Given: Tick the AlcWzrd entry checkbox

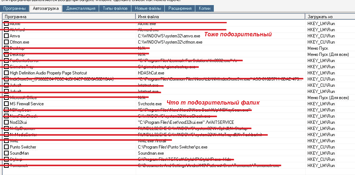Looking at the screenshot, I should click(6, 30).
